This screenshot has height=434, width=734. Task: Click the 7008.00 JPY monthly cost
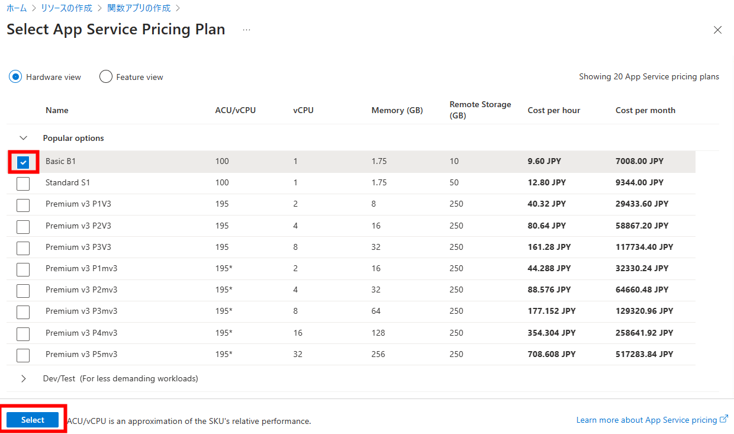point(639,161)
